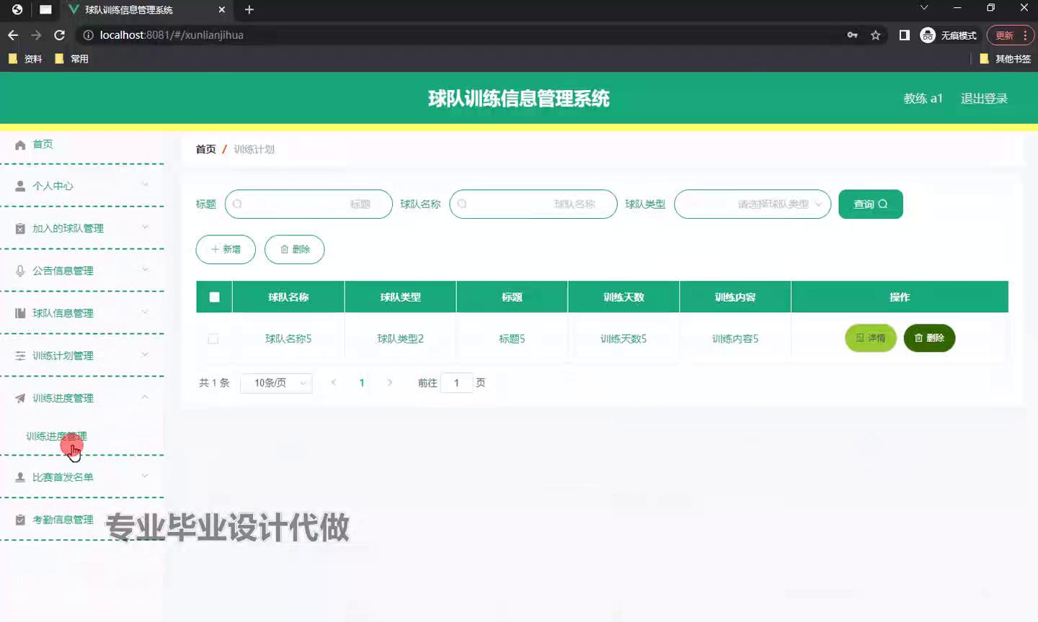
Task: Click 退出登录 to log out
Action: pos(983,98)
